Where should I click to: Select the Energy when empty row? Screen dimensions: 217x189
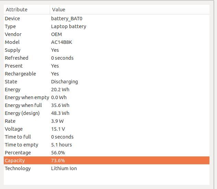click(107, 97)
